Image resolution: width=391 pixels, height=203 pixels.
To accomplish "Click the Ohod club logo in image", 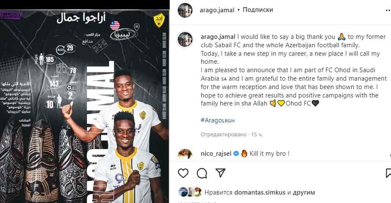I will (x=159, y=20).
